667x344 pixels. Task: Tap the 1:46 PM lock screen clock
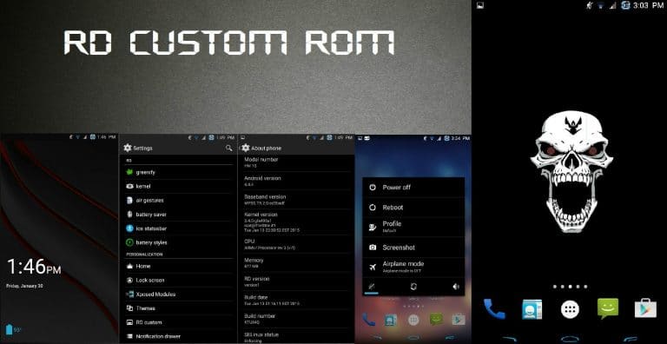[x=34, y=268]
